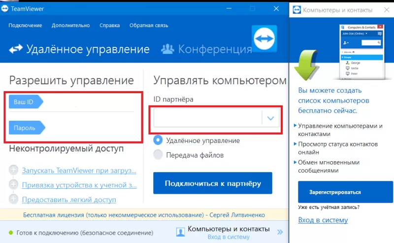Open the Подключение menu
The width and height of the screenshot is (394, 243).
25,26
